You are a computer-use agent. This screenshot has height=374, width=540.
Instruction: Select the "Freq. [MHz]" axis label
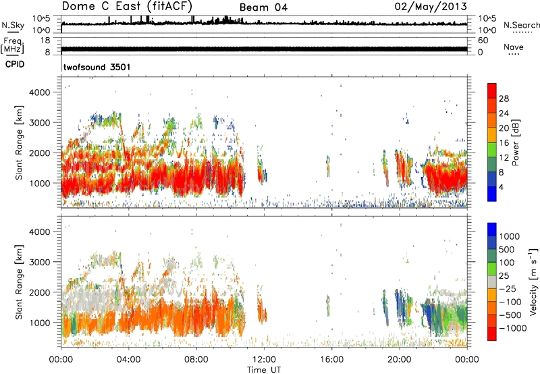tap(12, 46)
